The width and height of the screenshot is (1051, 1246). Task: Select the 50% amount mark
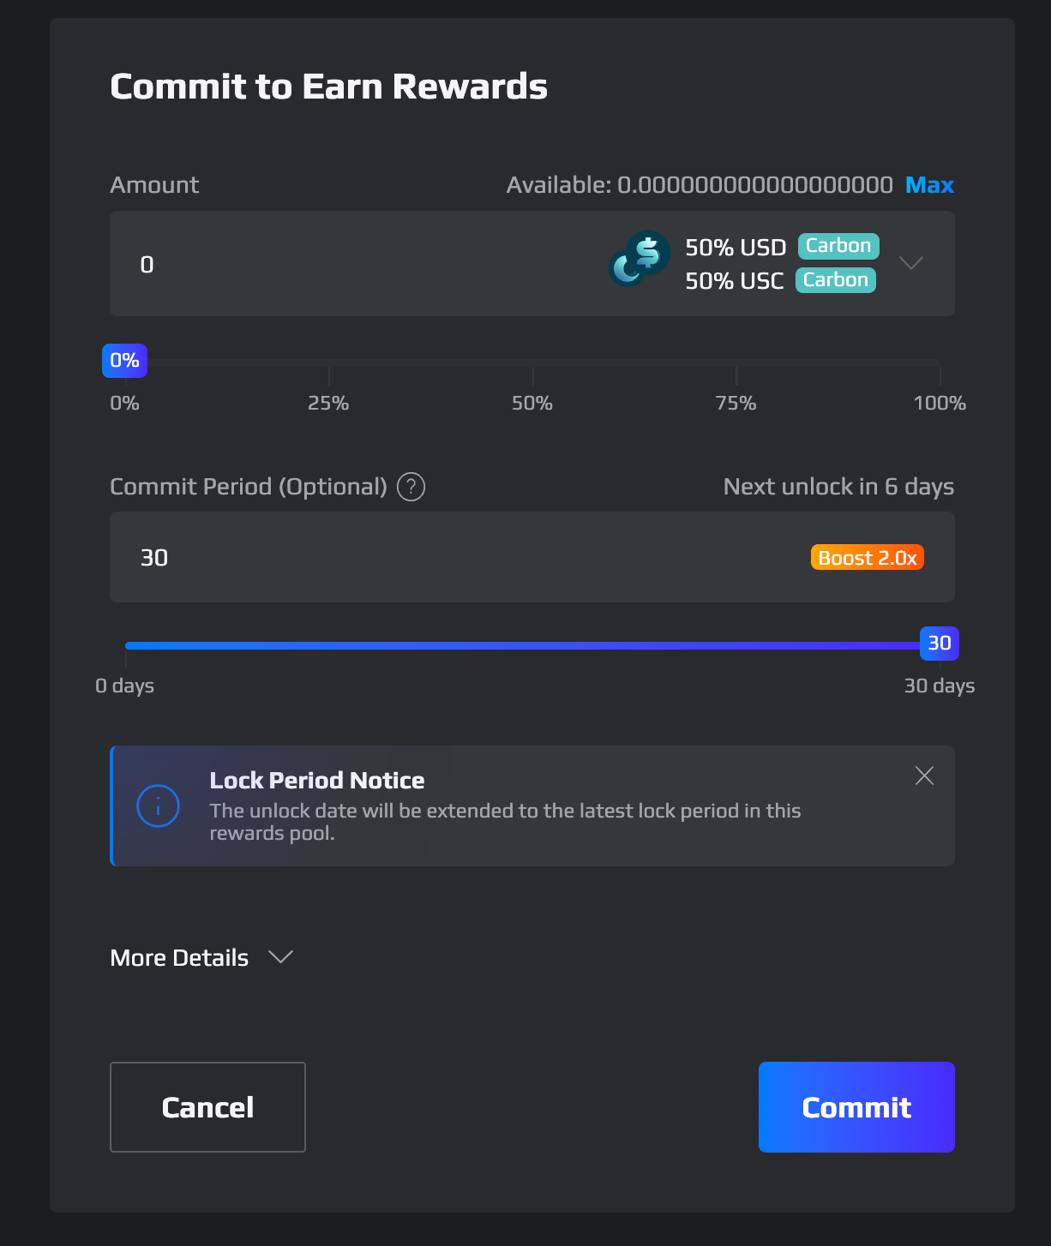pyautogui.click(x=532, y=403)
